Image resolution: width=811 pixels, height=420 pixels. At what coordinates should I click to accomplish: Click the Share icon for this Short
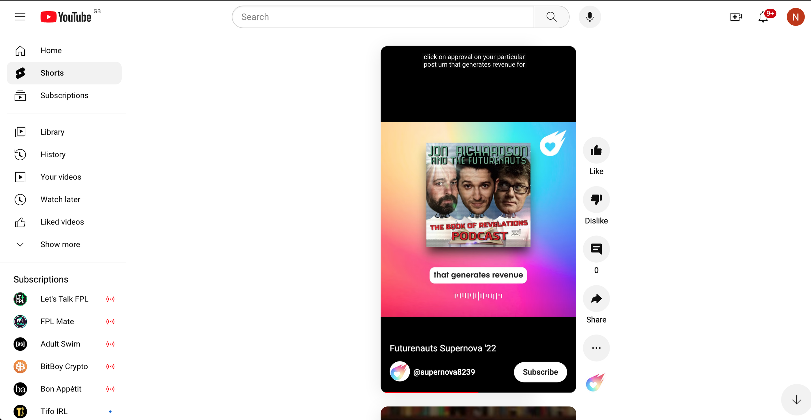(x=596, y=298)
